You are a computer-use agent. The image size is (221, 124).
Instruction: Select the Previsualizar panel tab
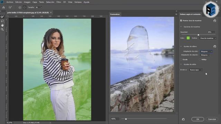click(115, 14)
